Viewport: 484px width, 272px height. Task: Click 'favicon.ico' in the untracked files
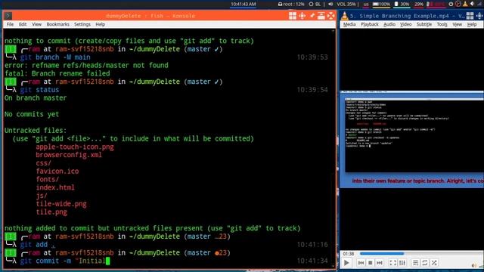[x=57, y=172]
